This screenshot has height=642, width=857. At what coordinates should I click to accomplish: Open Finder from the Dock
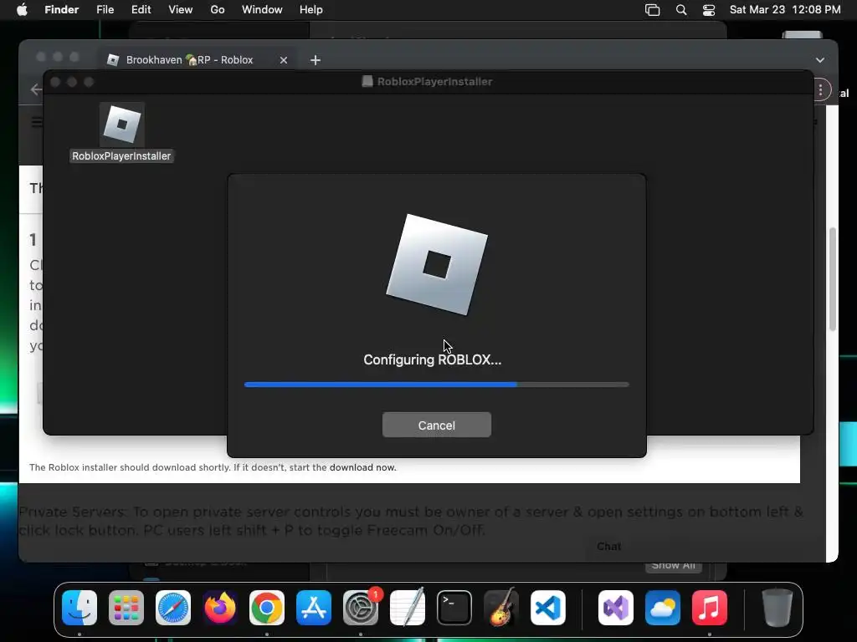[80, 608]
